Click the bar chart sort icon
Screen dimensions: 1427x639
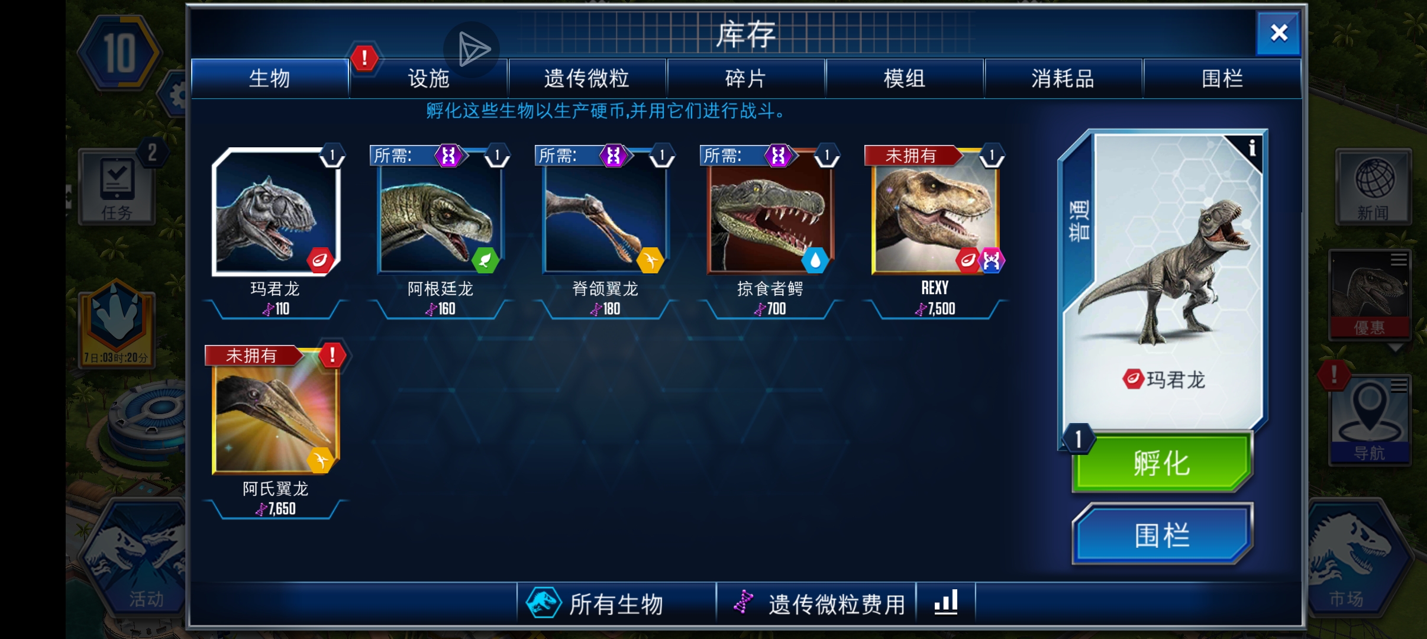pyautogui.click(x=945, y=603)
